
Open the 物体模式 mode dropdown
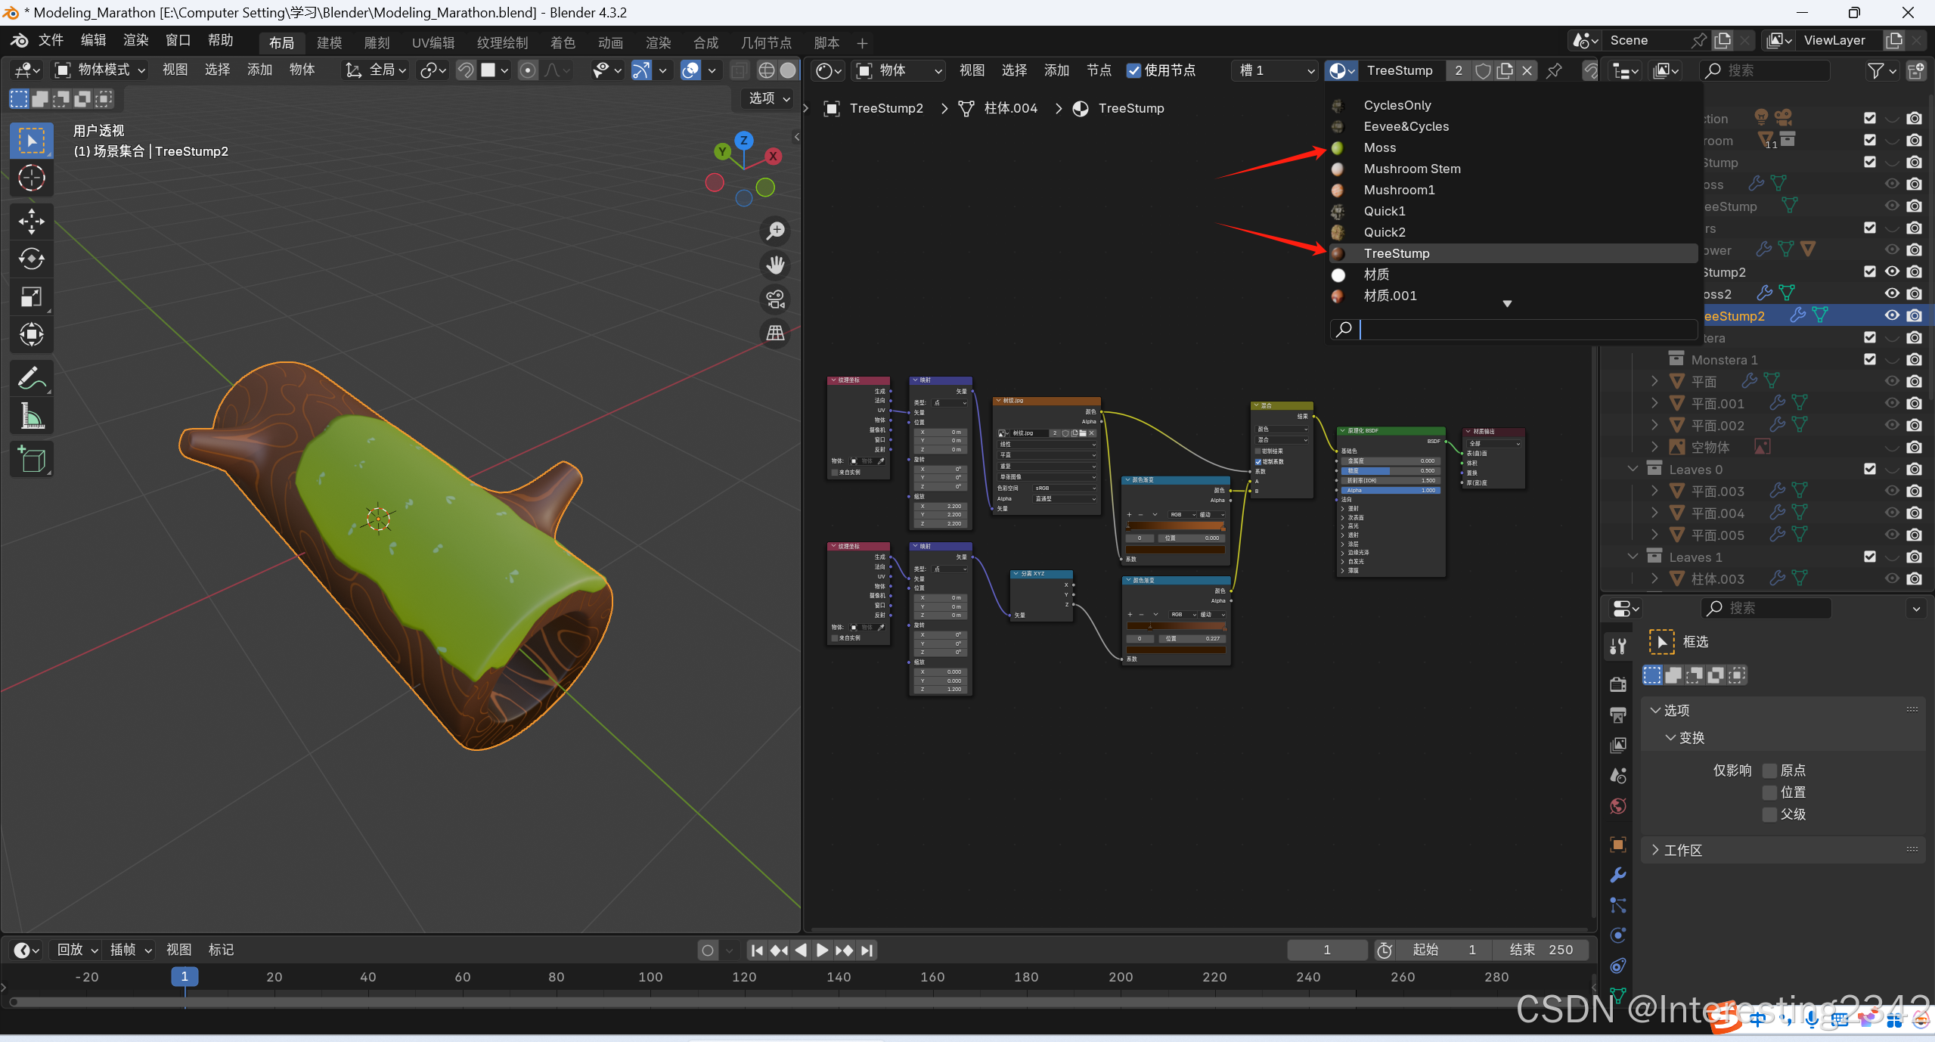click(101, 70)
